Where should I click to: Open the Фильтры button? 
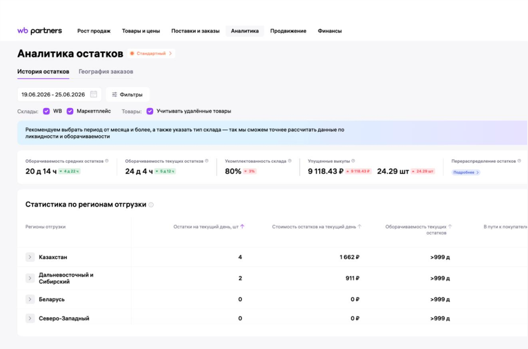[127, 95]
